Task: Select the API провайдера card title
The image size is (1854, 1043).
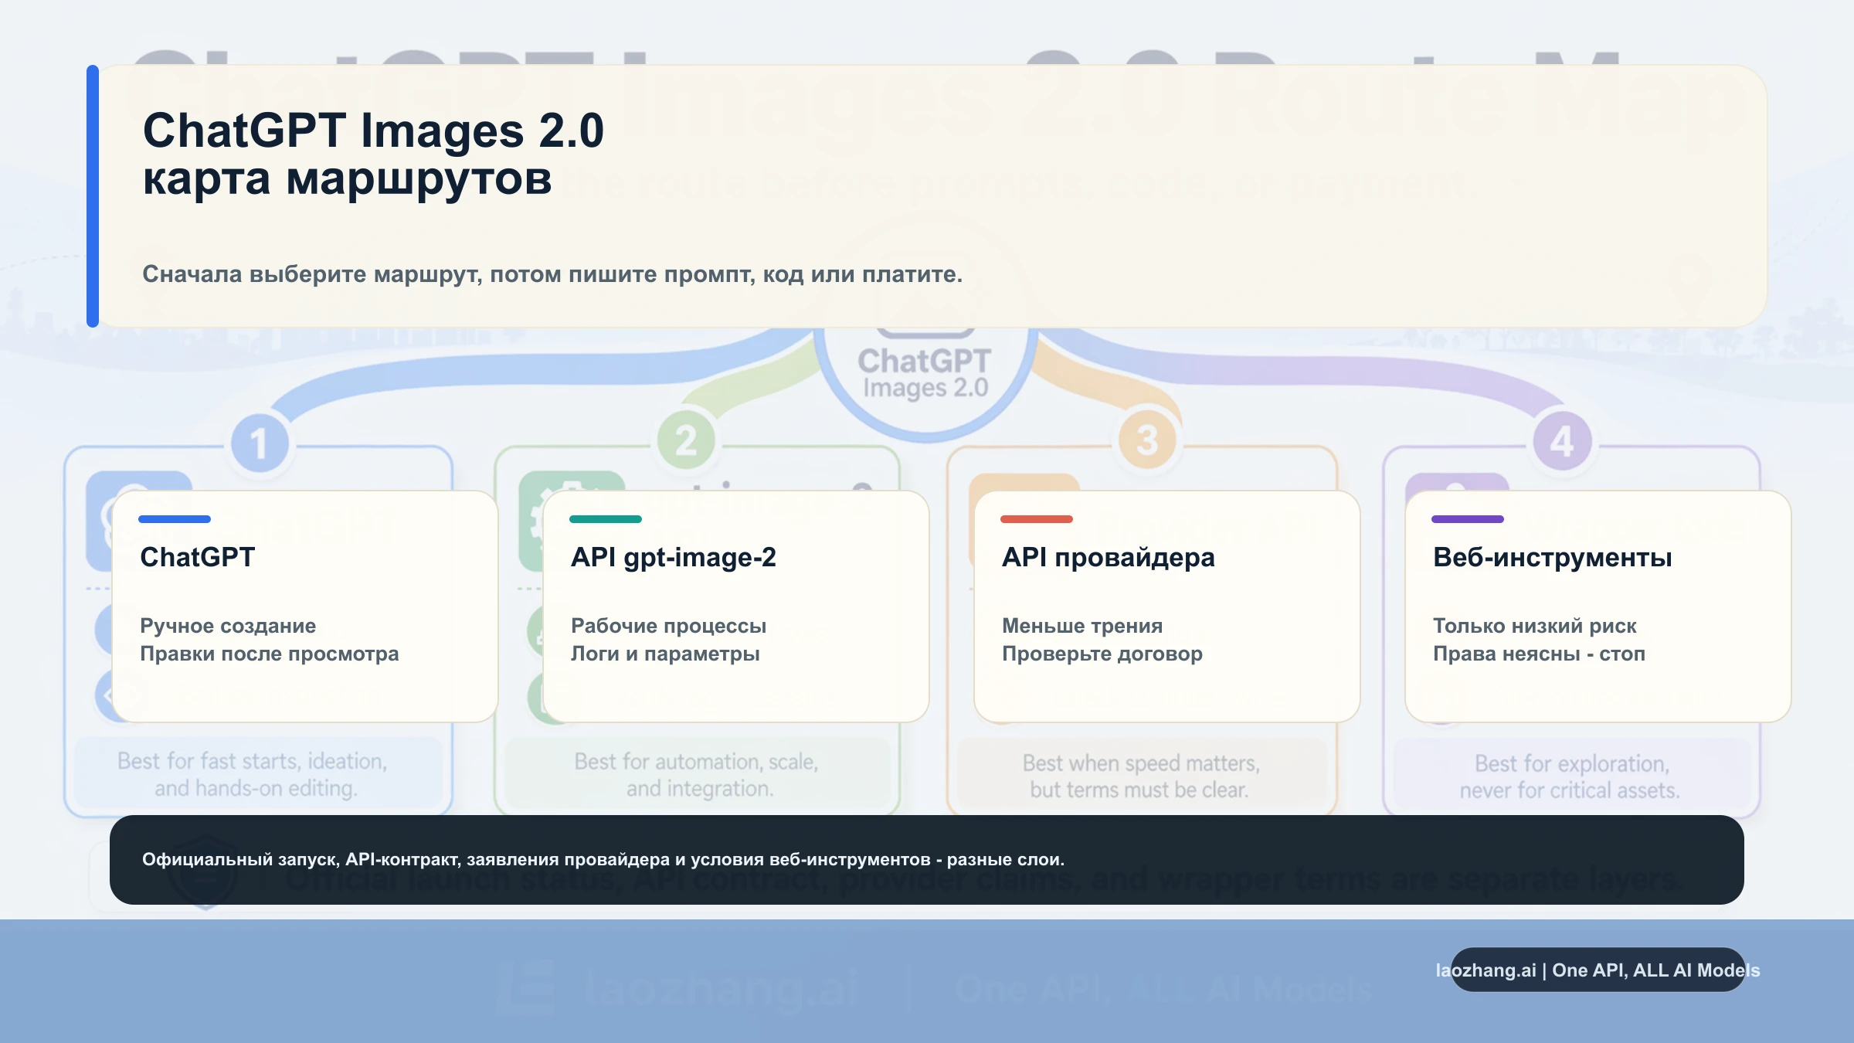Action: (x=1108, y=557)
